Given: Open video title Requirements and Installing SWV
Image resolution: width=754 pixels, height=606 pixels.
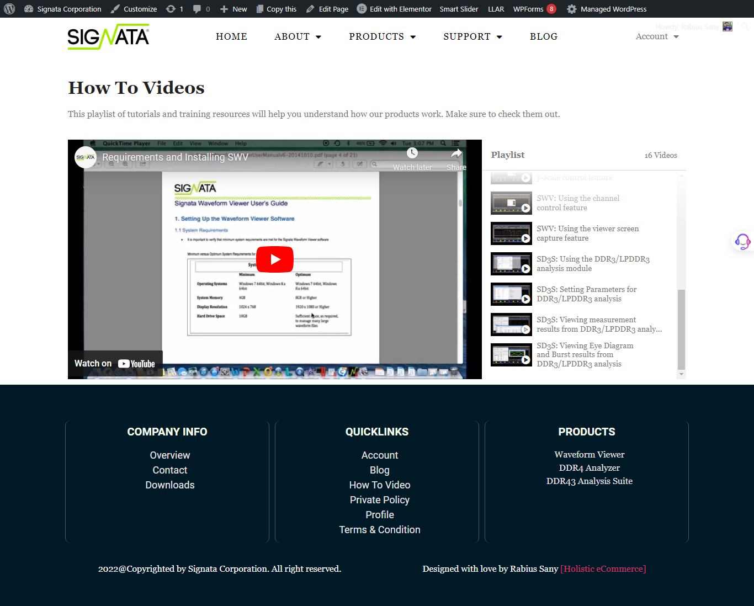Looking at the screenshot, I should (175, 157).
